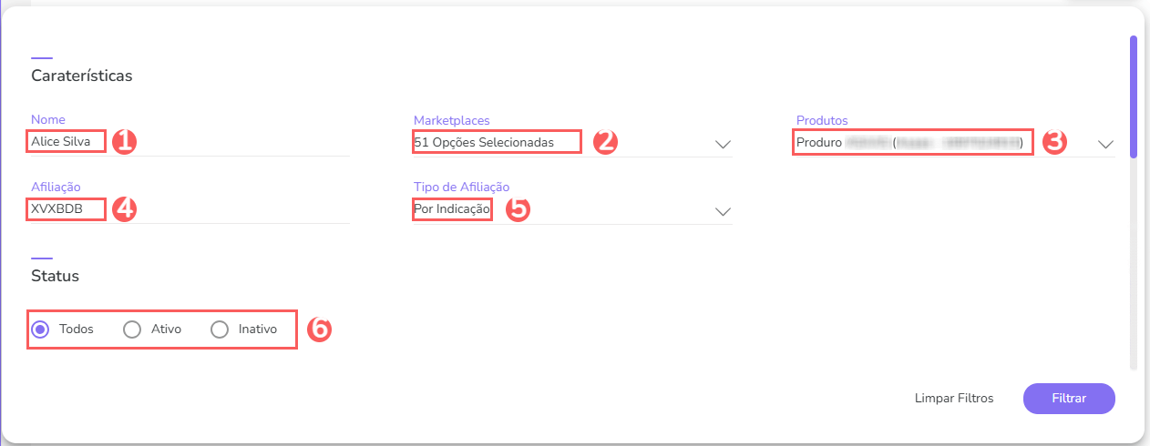Click the red number 3 annotation badge
The width and height of the screenshot is (1150, 446).
pyautogui.click(x=1055, y=143)
